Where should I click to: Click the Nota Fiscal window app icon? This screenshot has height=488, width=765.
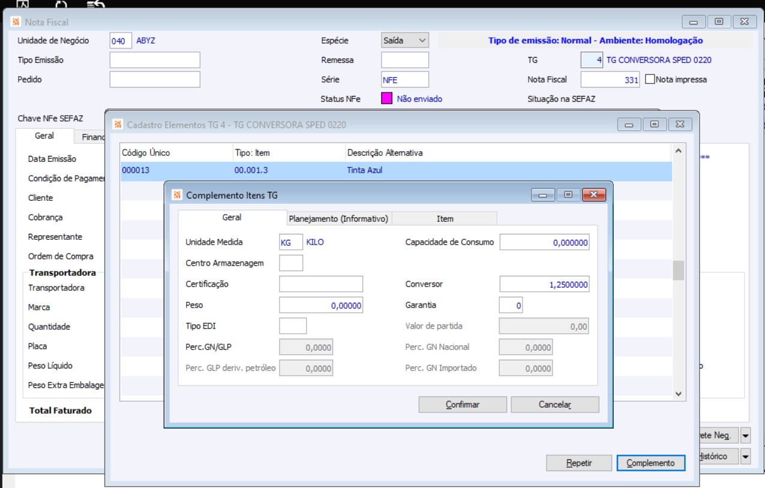(16, 22)
